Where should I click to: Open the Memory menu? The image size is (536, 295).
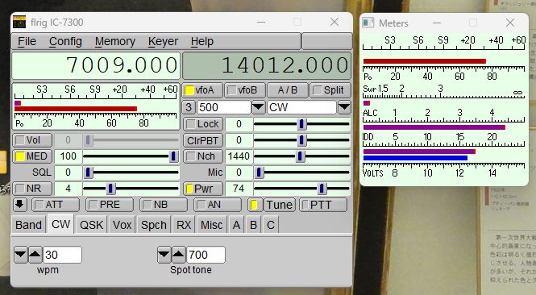click(x=114, y=41)
